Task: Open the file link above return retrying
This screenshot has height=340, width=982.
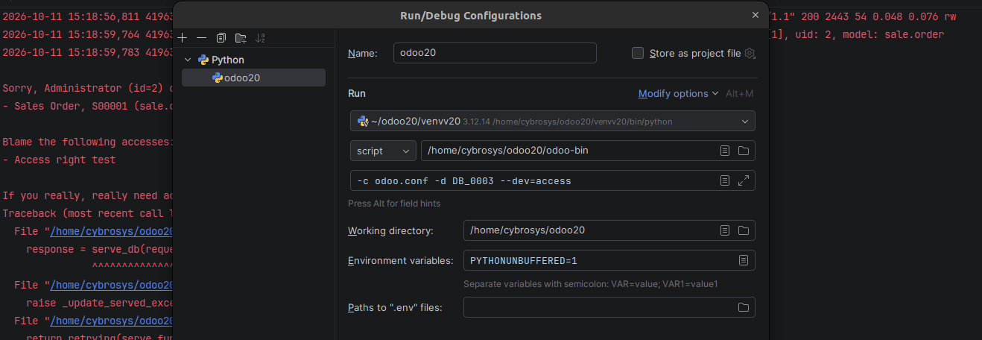Action: pos(112,321)
